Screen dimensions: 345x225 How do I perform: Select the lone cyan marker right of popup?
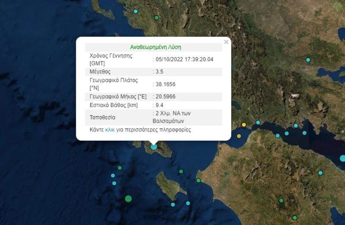(x=308, y=60)
